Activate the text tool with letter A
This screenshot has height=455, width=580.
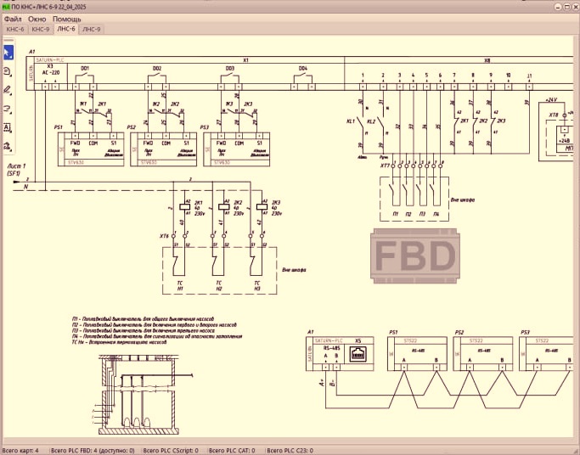(x=8, y=127)
